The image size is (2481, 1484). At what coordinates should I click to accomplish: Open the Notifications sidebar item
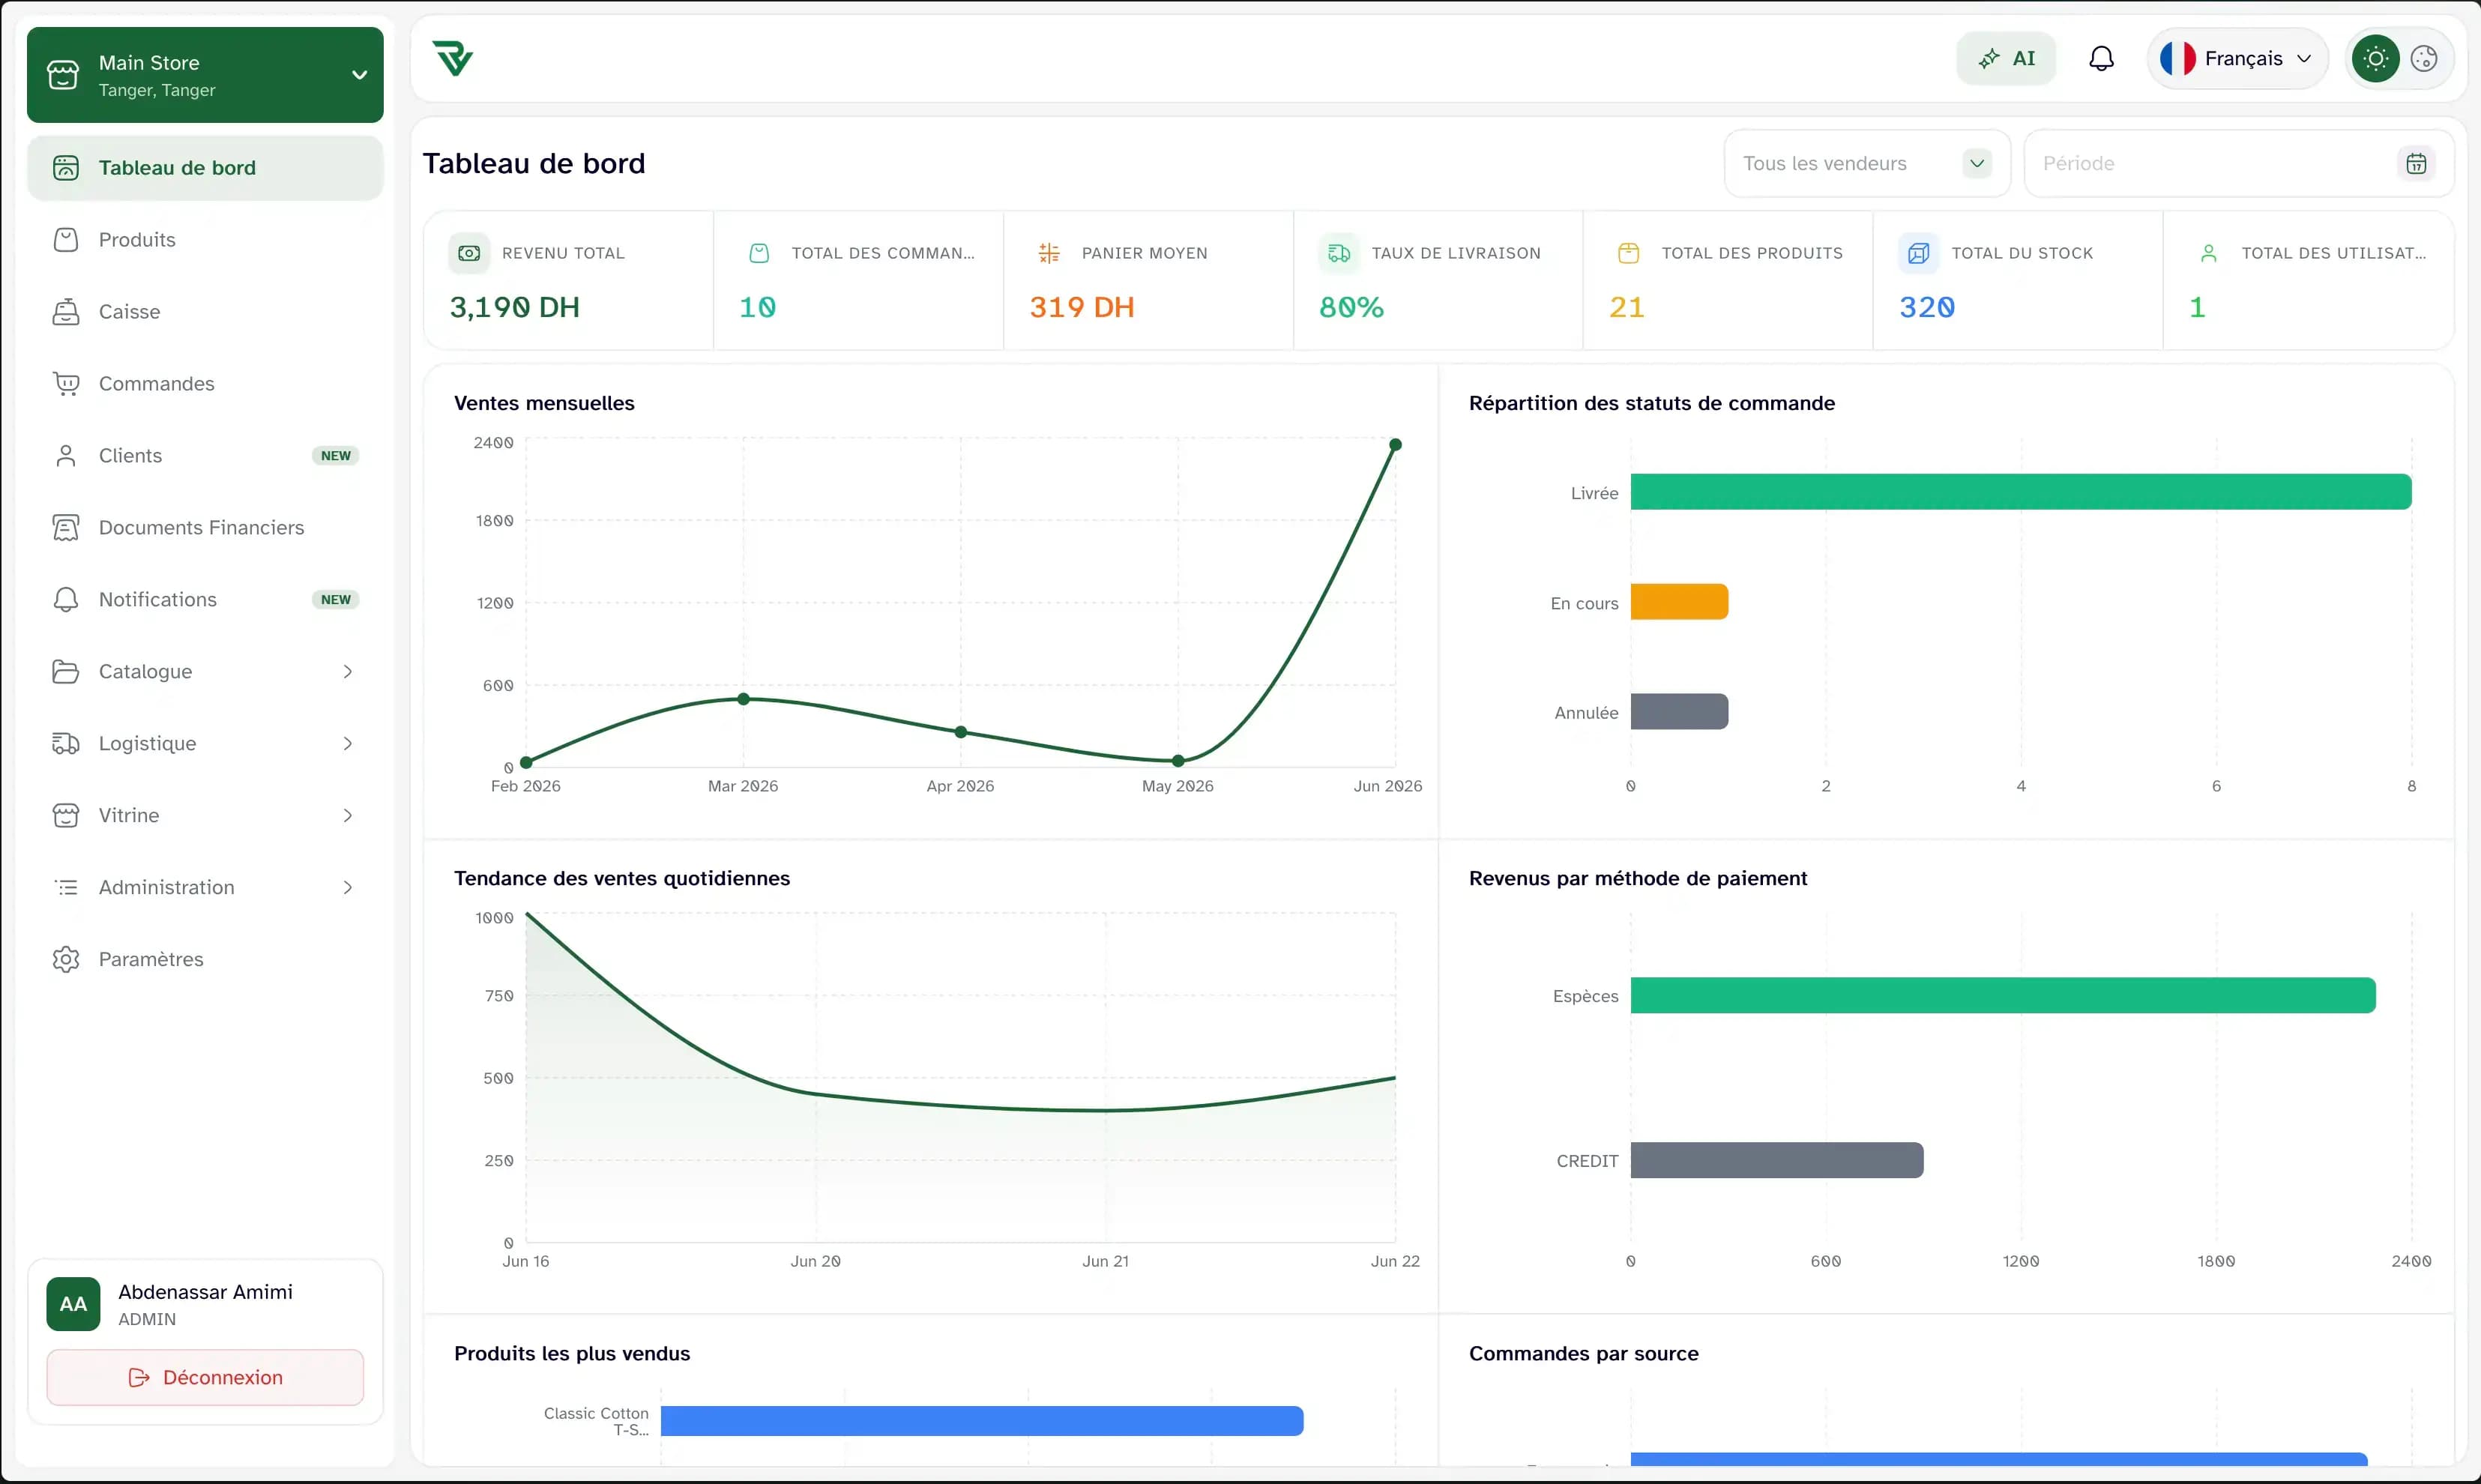(205, 600)
